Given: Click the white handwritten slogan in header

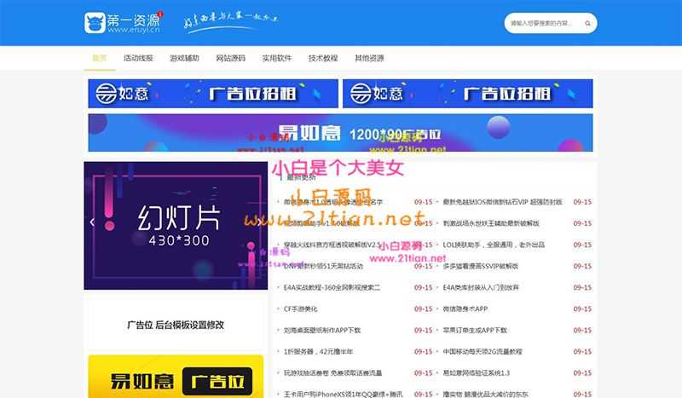Looking at the screenshot, I should click(230, 23).
